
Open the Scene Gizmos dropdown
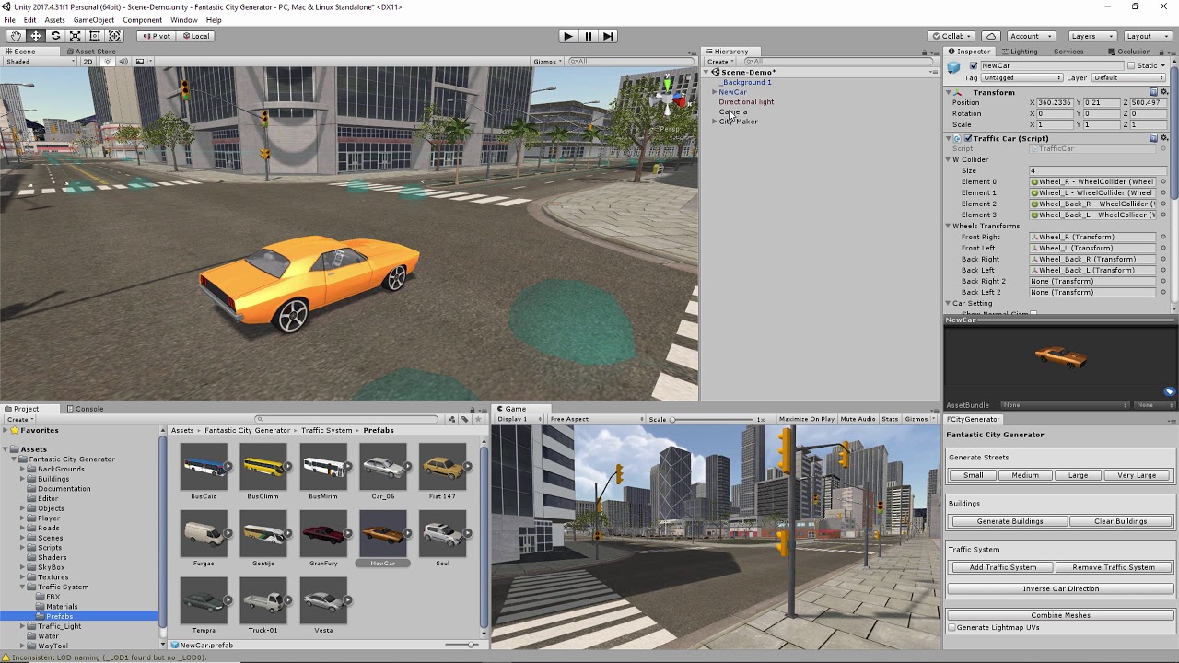(546, 62)
